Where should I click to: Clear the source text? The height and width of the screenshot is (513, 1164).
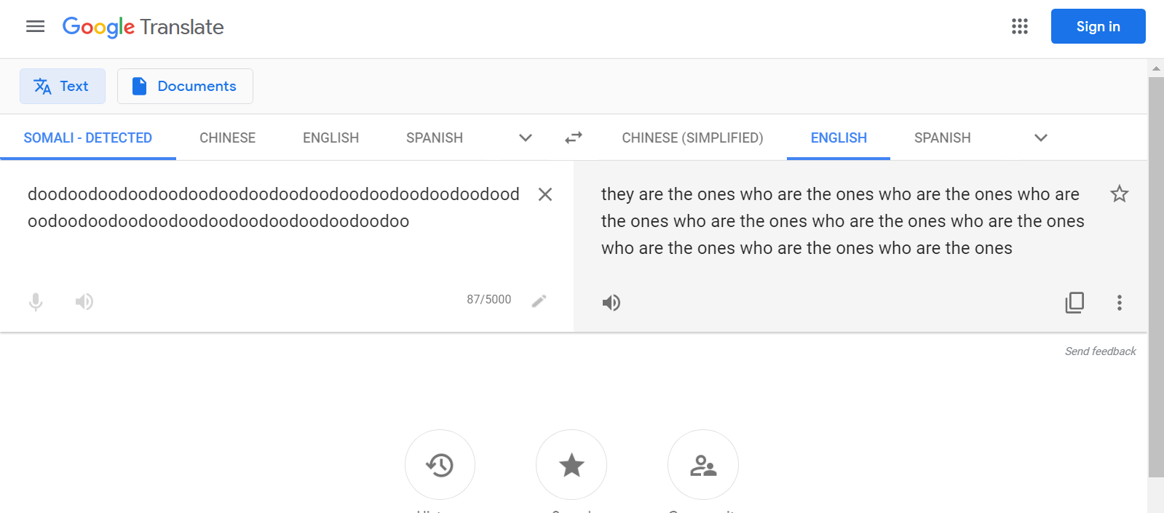point(545,194)
